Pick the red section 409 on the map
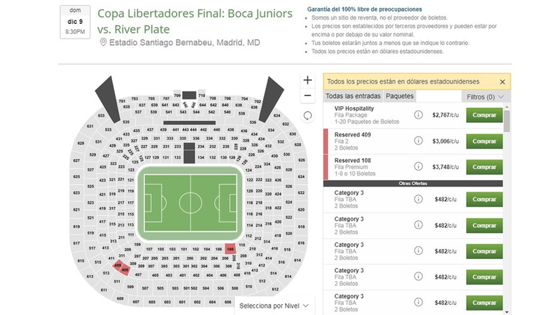The image size is (560, 315). [x=124, y=271]
